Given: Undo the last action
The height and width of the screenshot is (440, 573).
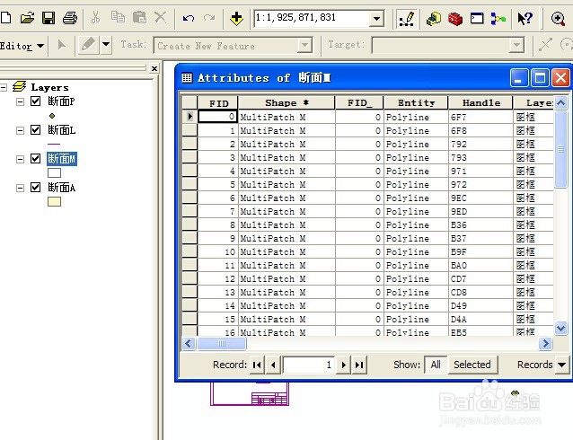Looking at the screenshot, I should tap(189, 18).
